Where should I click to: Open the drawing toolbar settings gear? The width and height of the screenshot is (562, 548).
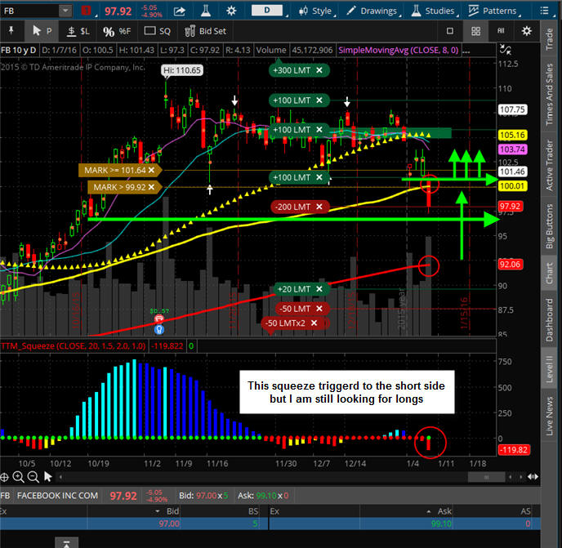(526, 31)
